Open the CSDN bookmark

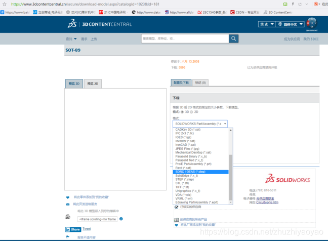pyautogui.click(x=244, y=12)
